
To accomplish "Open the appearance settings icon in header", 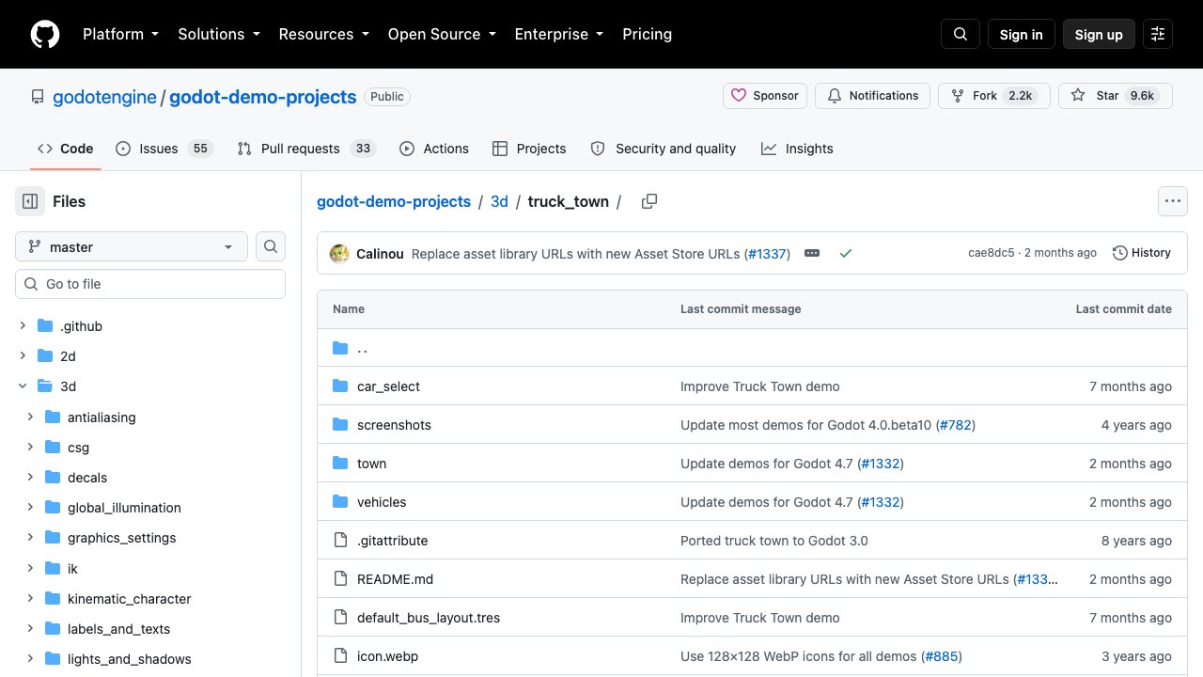I will [x=1158, y=34].
